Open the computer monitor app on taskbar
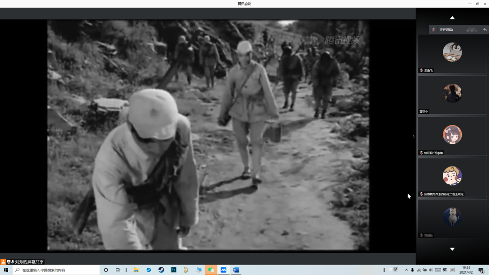Image resolution: width=489 pixels, height=275 pixels. pyautogui.click(x=199, y=270)
